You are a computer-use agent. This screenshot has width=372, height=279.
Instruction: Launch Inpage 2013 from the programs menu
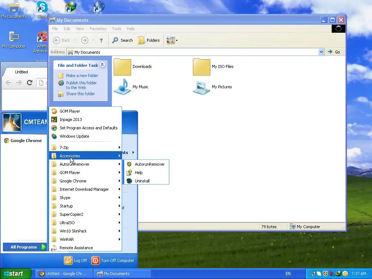tap(85, 120)
